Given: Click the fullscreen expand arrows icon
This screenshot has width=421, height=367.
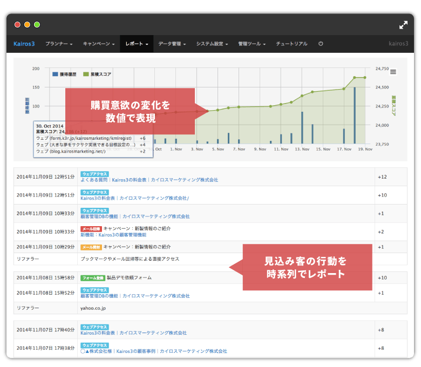Looking at the screenshot, I should (403, 25).
